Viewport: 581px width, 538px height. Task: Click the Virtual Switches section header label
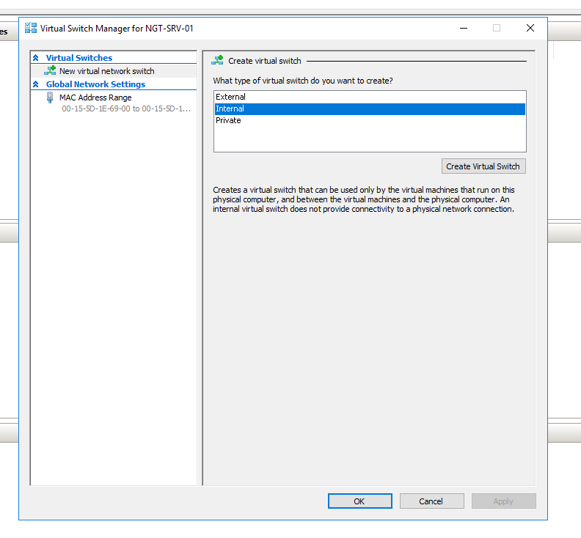[x=79, y=58]
